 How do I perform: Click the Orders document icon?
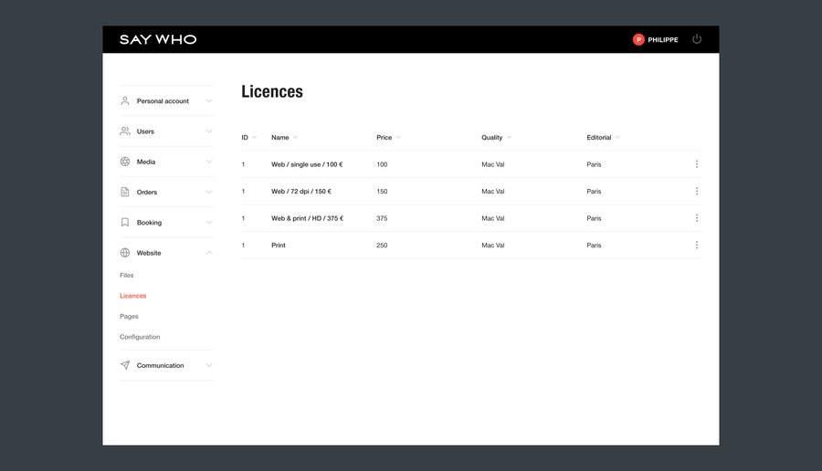point(125,192)
